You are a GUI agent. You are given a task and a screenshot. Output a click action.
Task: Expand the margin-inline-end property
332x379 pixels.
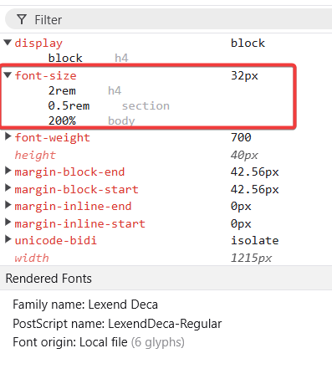[x=8, y=205]
